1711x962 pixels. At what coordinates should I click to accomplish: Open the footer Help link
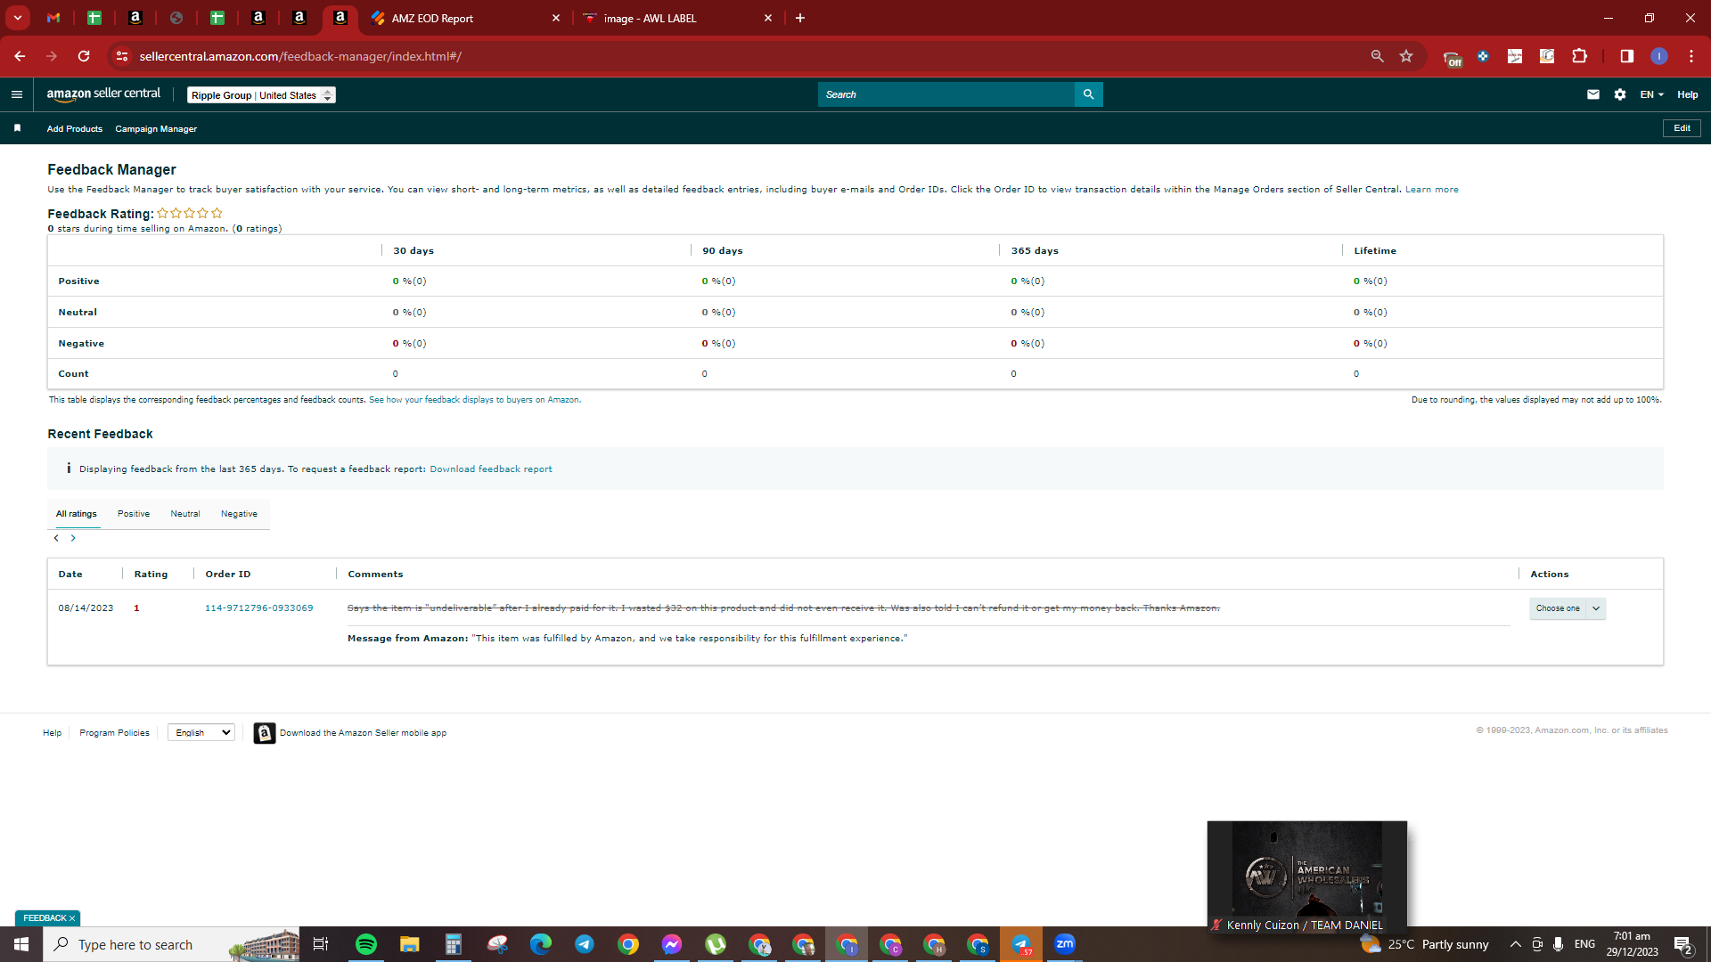pyautogui.click(x=53, y=733)
